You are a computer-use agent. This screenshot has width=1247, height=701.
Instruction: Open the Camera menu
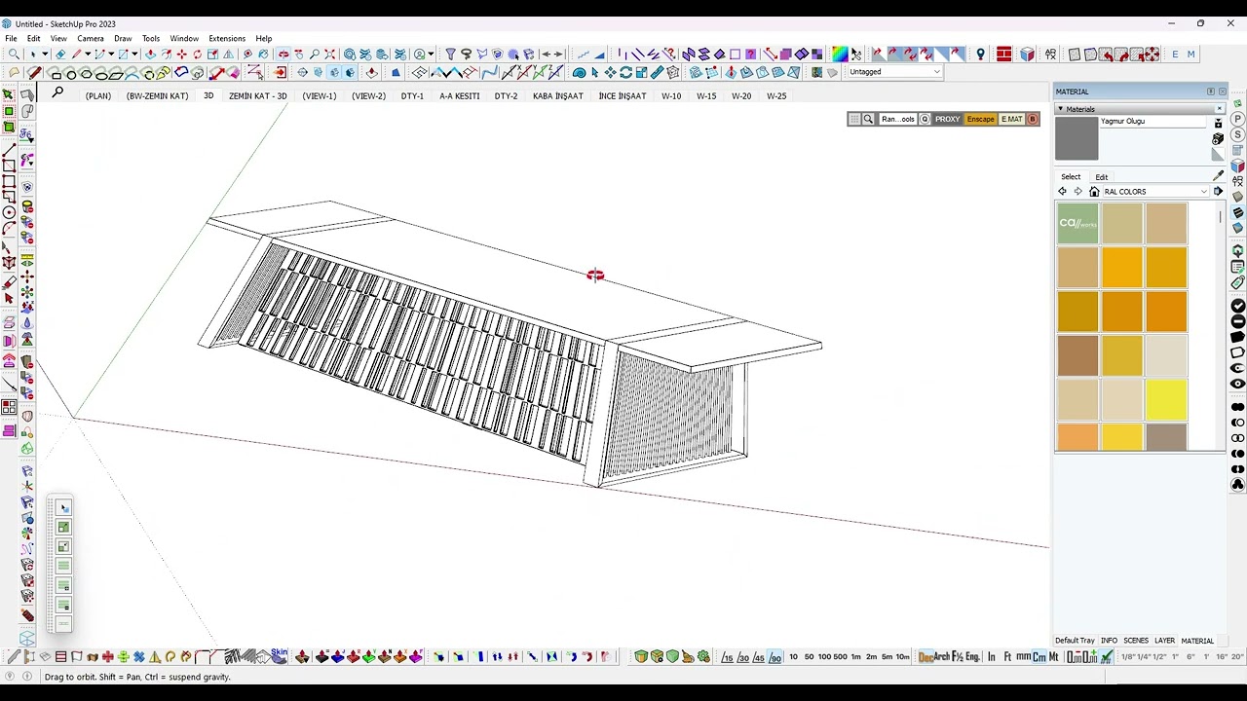91,38
